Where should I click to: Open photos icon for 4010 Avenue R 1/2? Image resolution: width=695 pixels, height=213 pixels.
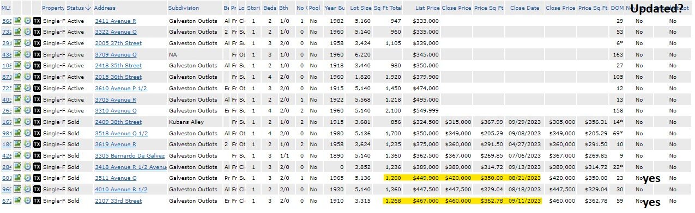tap(17, 190)
